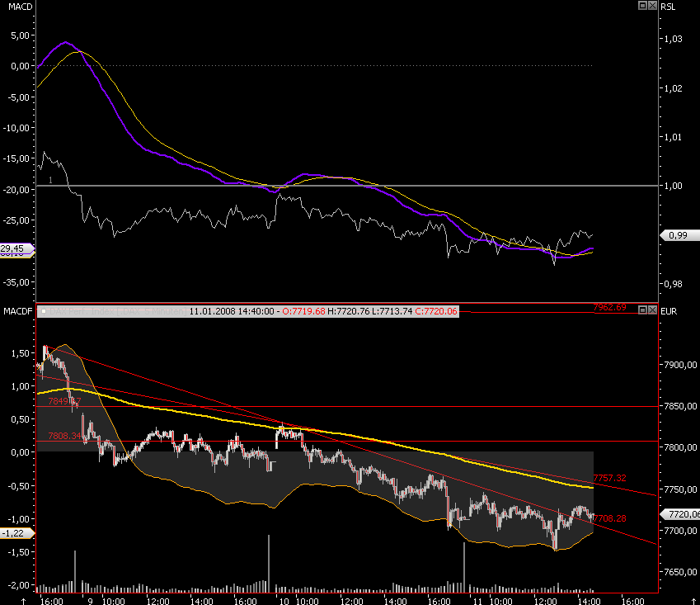
Task: Click the 1,50 MACDF axis value
Action: [x=20, y=353]
